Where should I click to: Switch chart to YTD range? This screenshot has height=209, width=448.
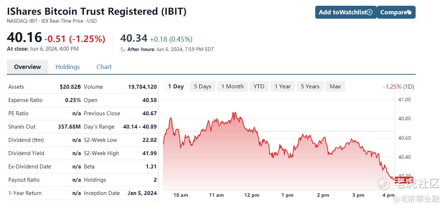coord(259,86)
